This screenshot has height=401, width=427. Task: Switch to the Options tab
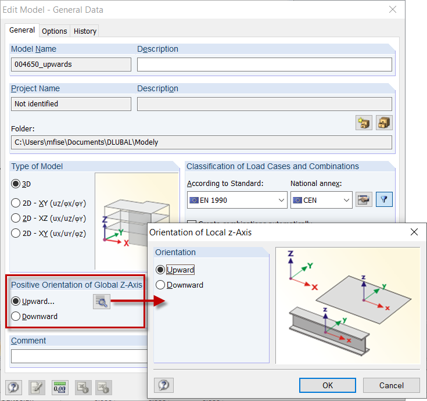tap(55, 31)
